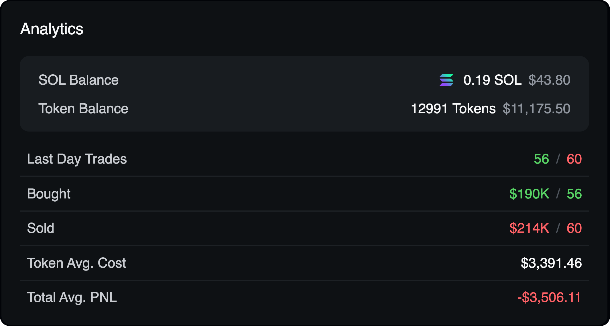Click the 0.19 SOL value
This screenshot has height=326, width=610.
(x=492, y=80)
